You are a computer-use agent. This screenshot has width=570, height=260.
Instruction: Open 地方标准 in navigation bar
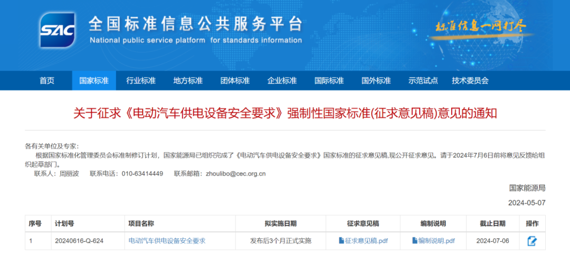188,81
